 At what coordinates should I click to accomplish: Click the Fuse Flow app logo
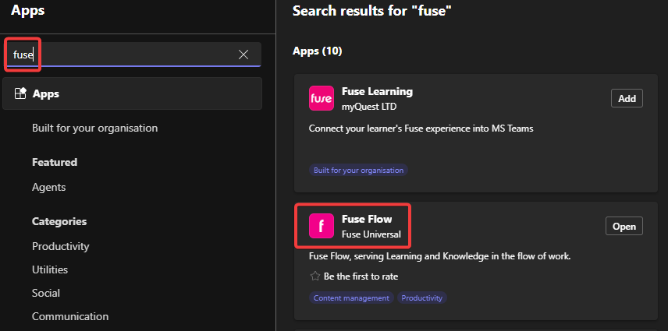pos(322,226)
